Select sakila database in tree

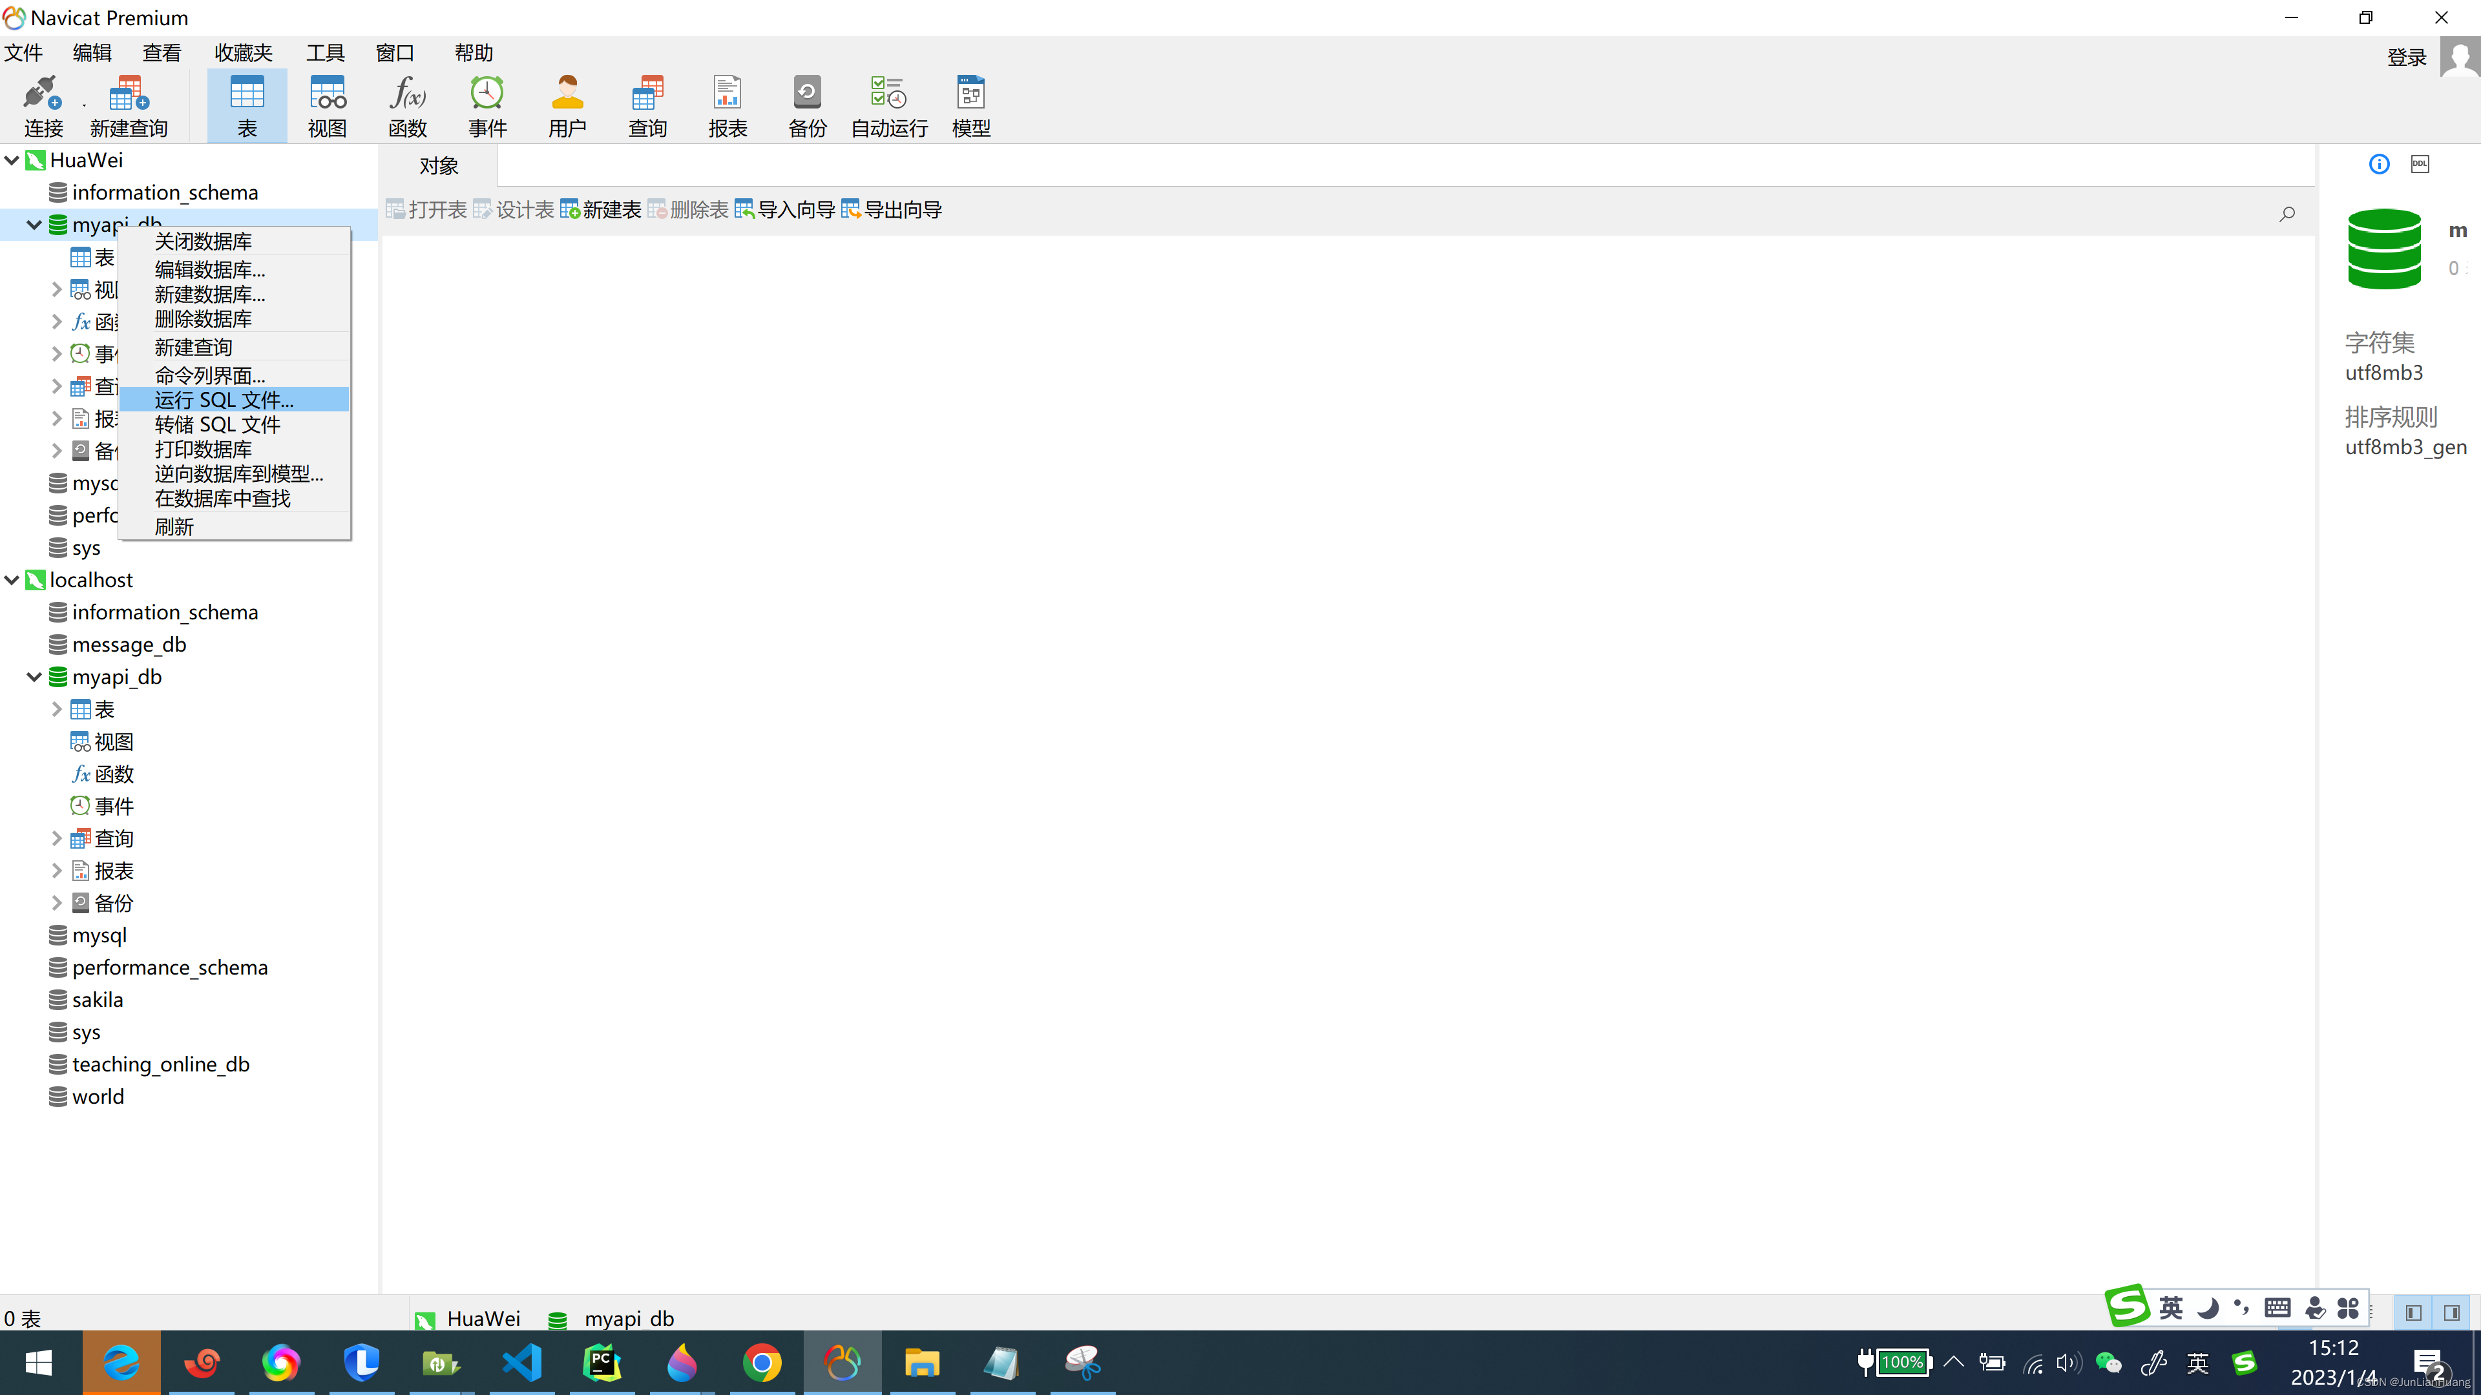(x=98, y=999)
